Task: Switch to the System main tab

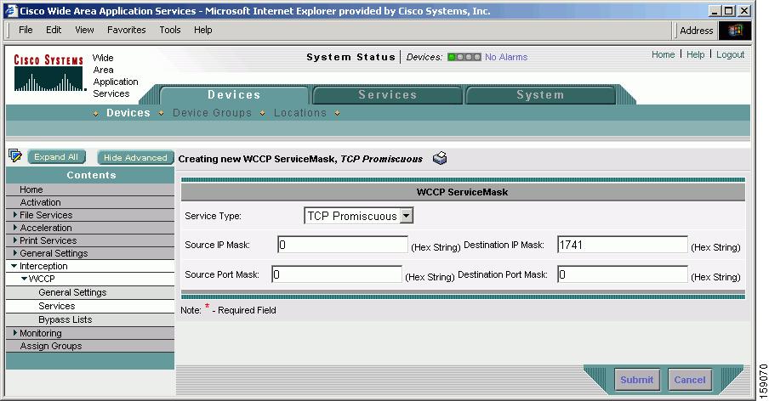Action: (x=540, y=95)
